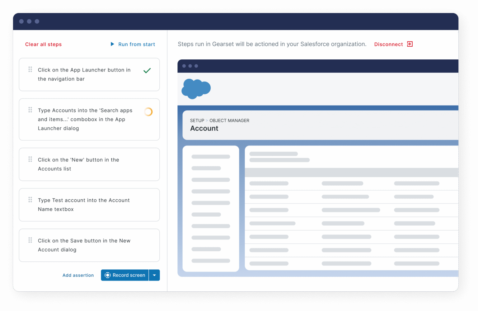Click the play triangle icon beside Run from start
Viewport: 478px width, 311px height.
coord(112,44)
